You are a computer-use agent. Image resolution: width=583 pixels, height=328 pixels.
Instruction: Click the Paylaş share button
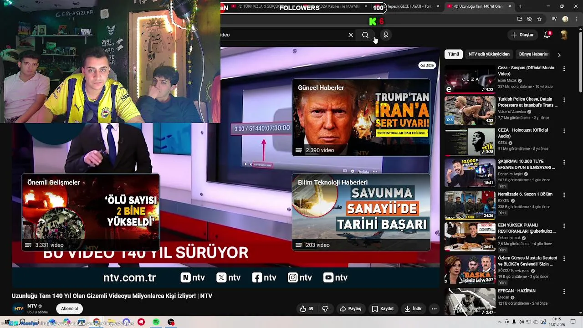pyautogui.click(x=350, y=308)
